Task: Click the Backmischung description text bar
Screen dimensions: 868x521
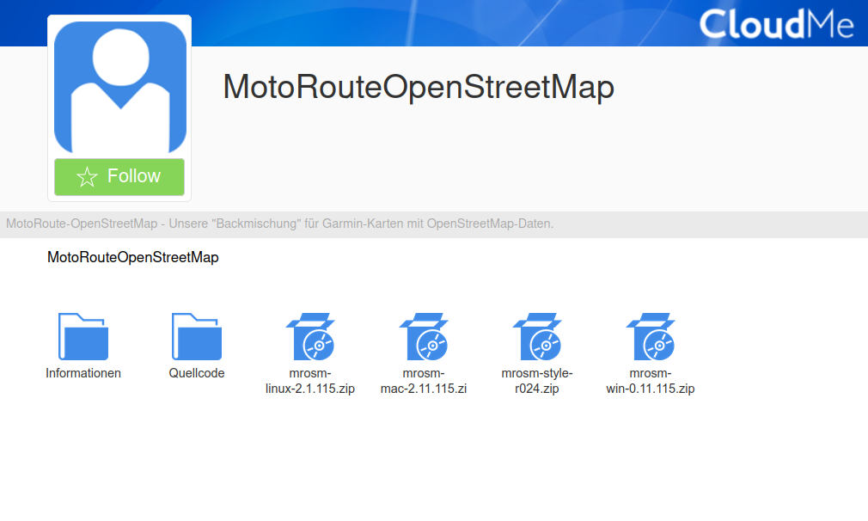Action: pos(434,224)
